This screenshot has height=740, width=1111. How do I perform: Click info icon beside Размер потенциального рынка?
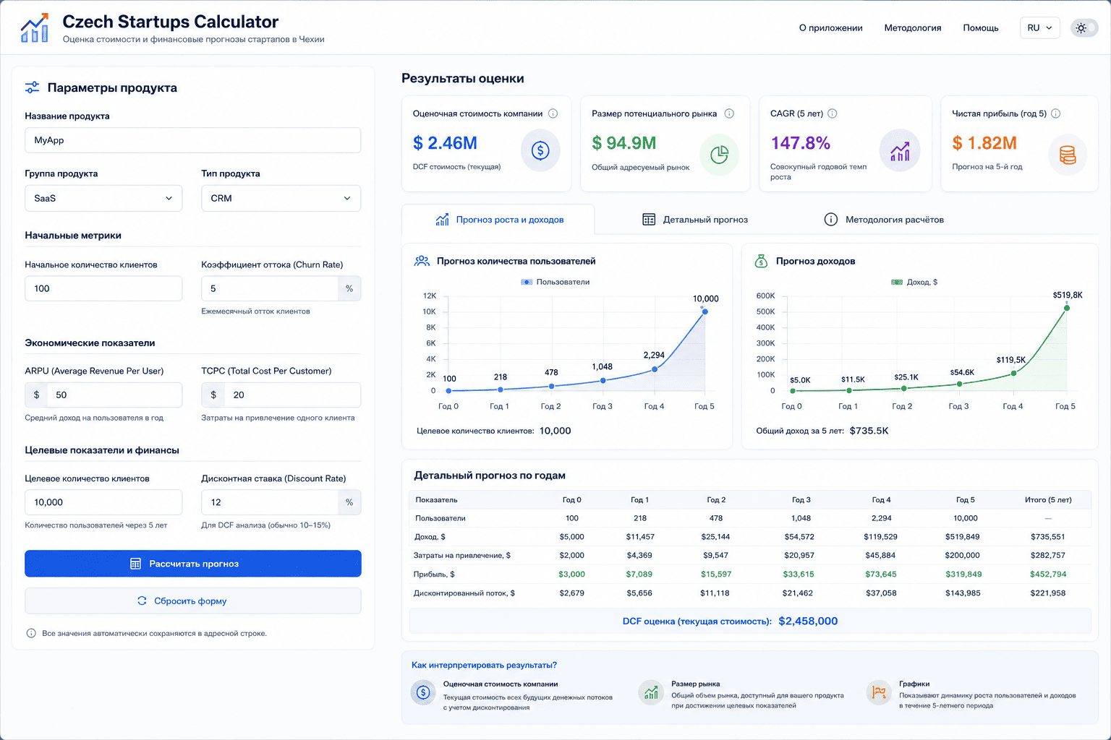pos(729,113)
